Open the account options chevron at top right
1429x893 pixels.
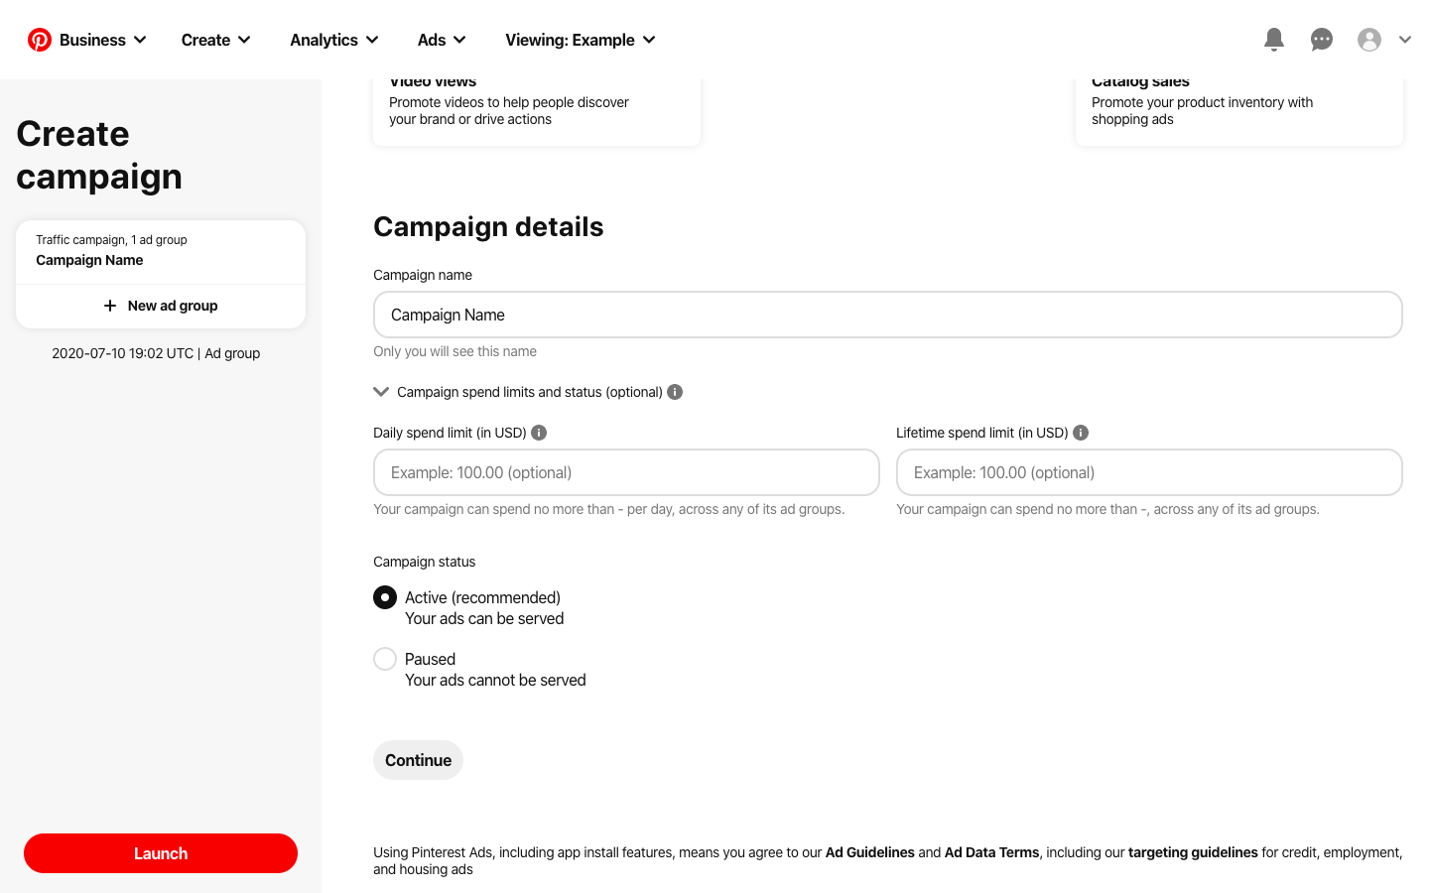[x=1405, y=40]
